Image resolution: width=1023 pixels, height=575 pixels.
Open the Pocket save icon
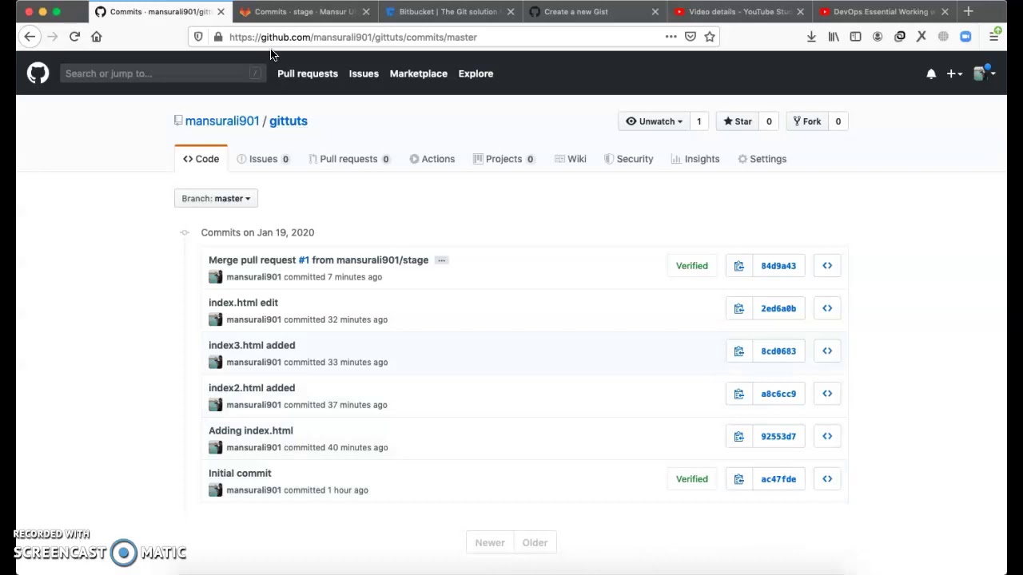point(691,37)
